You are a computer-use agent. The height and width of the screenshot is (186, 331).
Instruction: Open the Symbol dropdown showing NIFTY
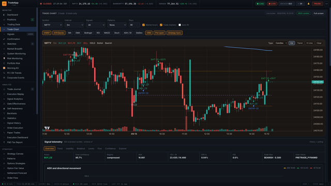(x=52, y=25)
